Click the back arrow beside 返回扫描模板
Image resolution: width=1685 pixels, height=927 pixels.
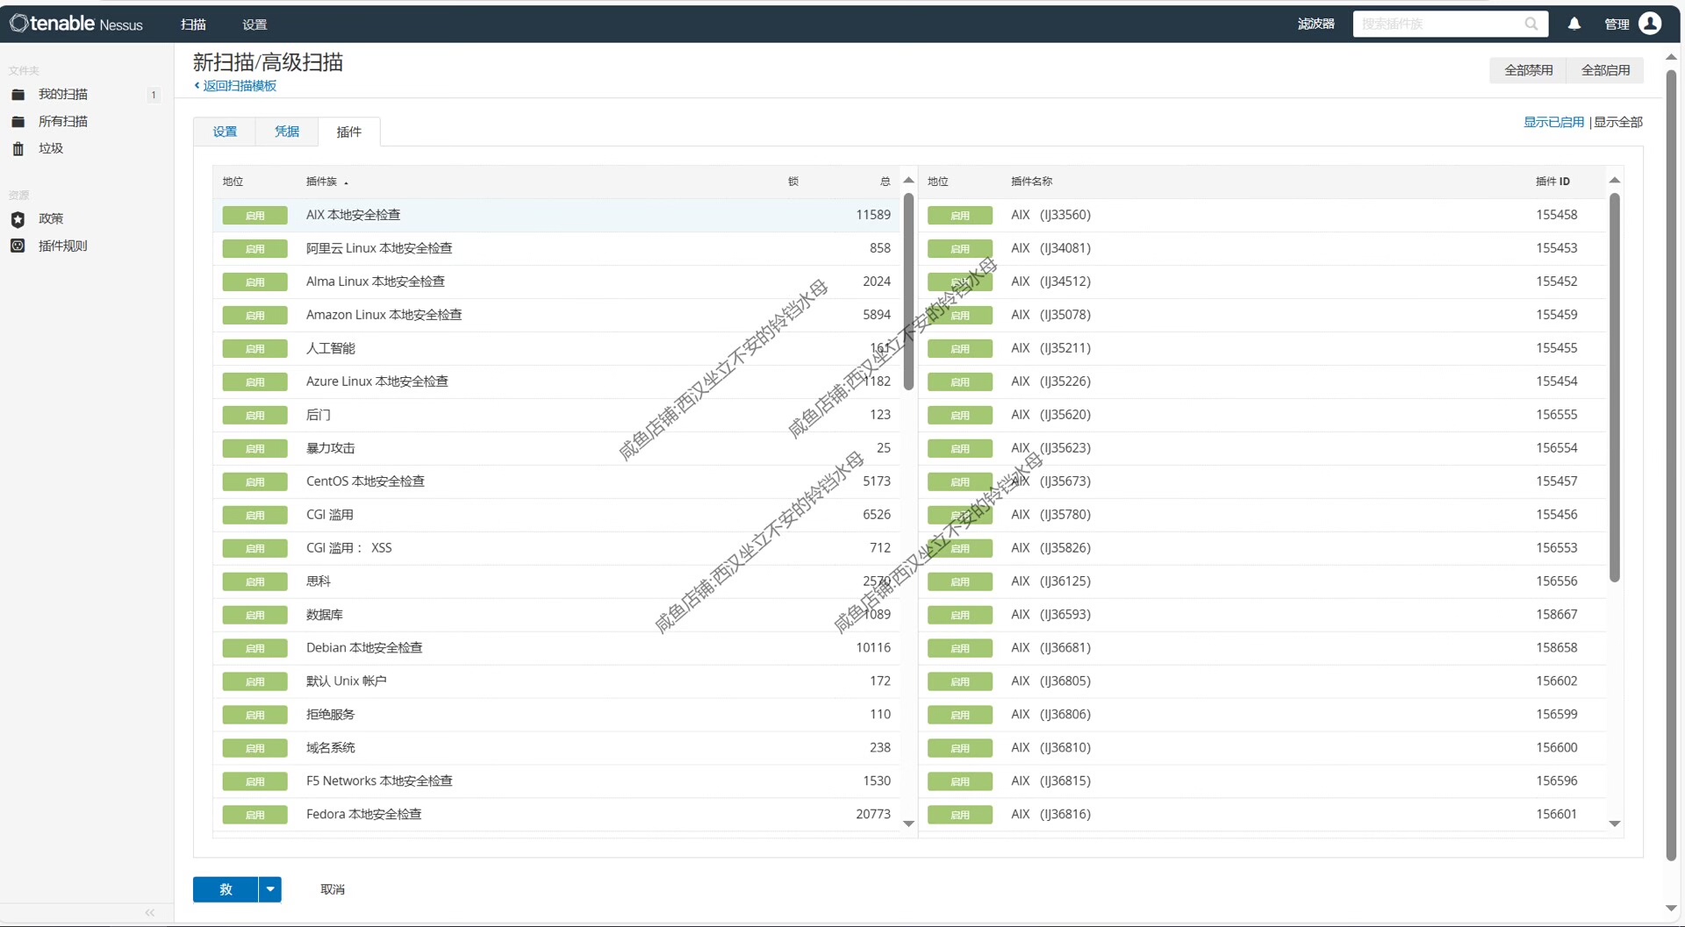[x=197, y=85]
